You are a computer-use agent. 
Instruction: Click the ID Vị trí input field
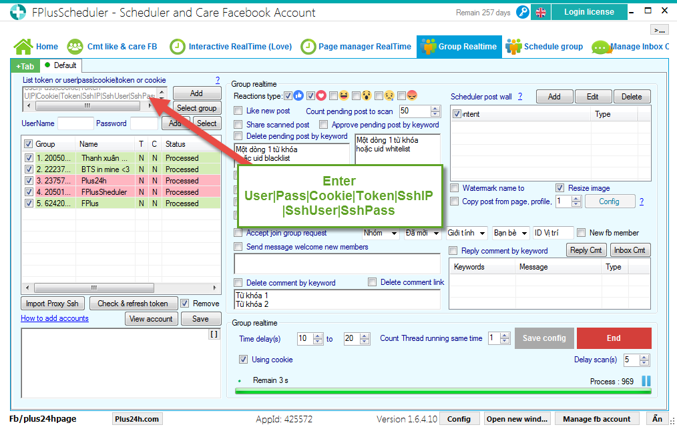pos(553,233)
